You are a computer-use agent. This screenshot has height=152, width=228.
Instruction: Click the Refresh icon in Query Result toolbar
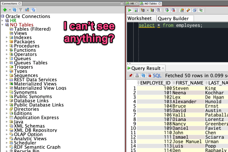click(x=143, y=75)
